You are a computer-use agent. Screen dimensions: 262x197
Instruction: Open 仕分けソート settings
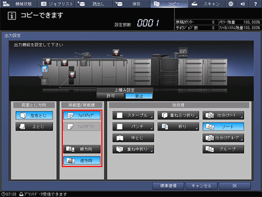pos(223,115)
